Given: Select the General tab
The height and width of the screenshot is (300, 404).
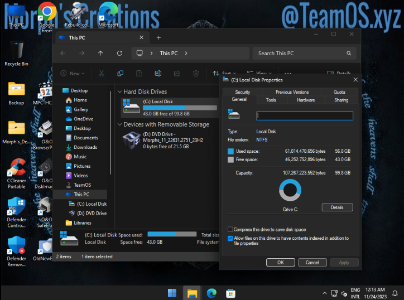Looking at the screenshot, I should (239, 99).
